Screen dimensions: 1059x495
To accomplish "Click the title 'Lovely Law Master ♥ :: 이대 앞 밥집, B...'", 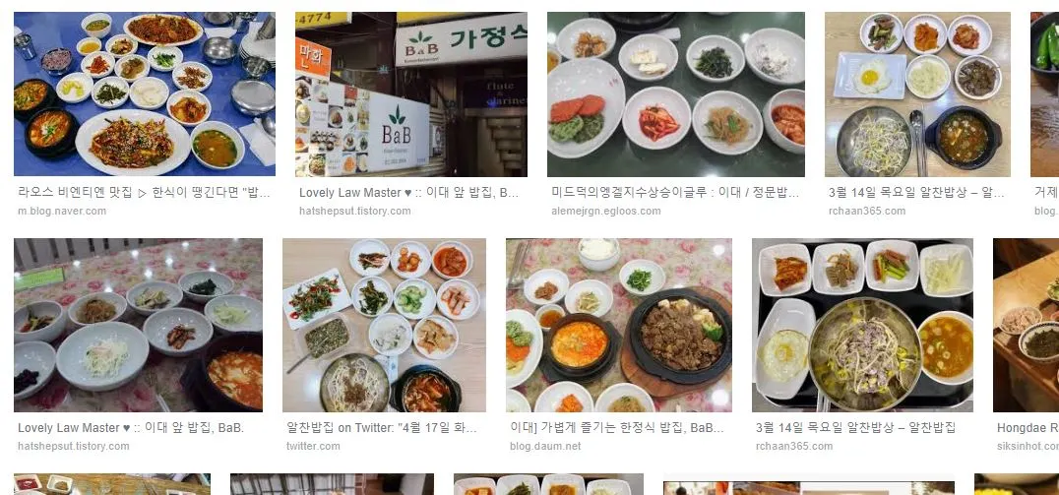I will (x=409, y=193).
